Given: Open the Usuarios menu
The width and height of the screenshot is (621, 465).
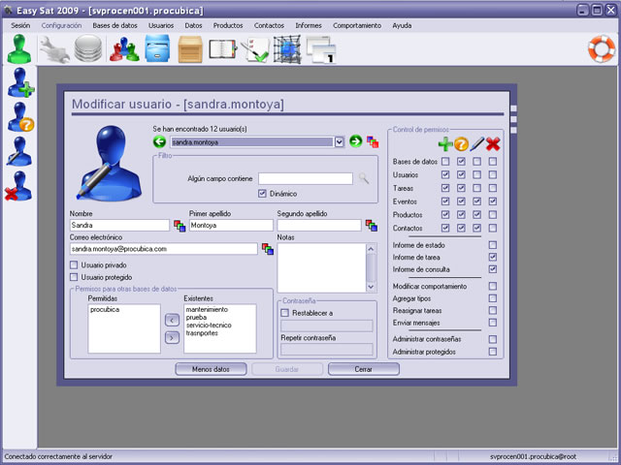Looking at the screenshot, I should coord(161,25).
